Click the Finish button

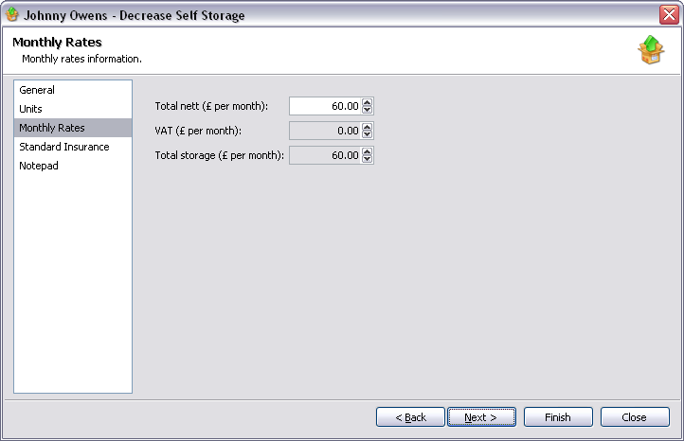(558, 417)
